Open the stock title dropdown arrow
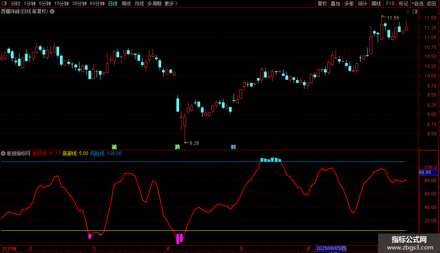440x253 pixels. 52,12
